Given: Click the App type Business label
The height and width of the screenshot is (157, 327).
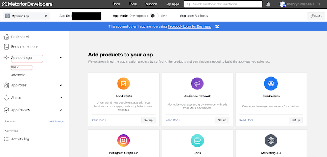Looking at the screenshot, I should (194, 16).
